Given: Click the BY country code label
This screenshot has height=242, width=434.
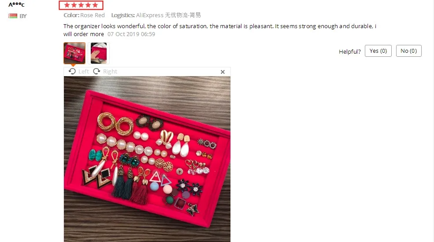Looking at the screenshot, I should pos(23,16).
